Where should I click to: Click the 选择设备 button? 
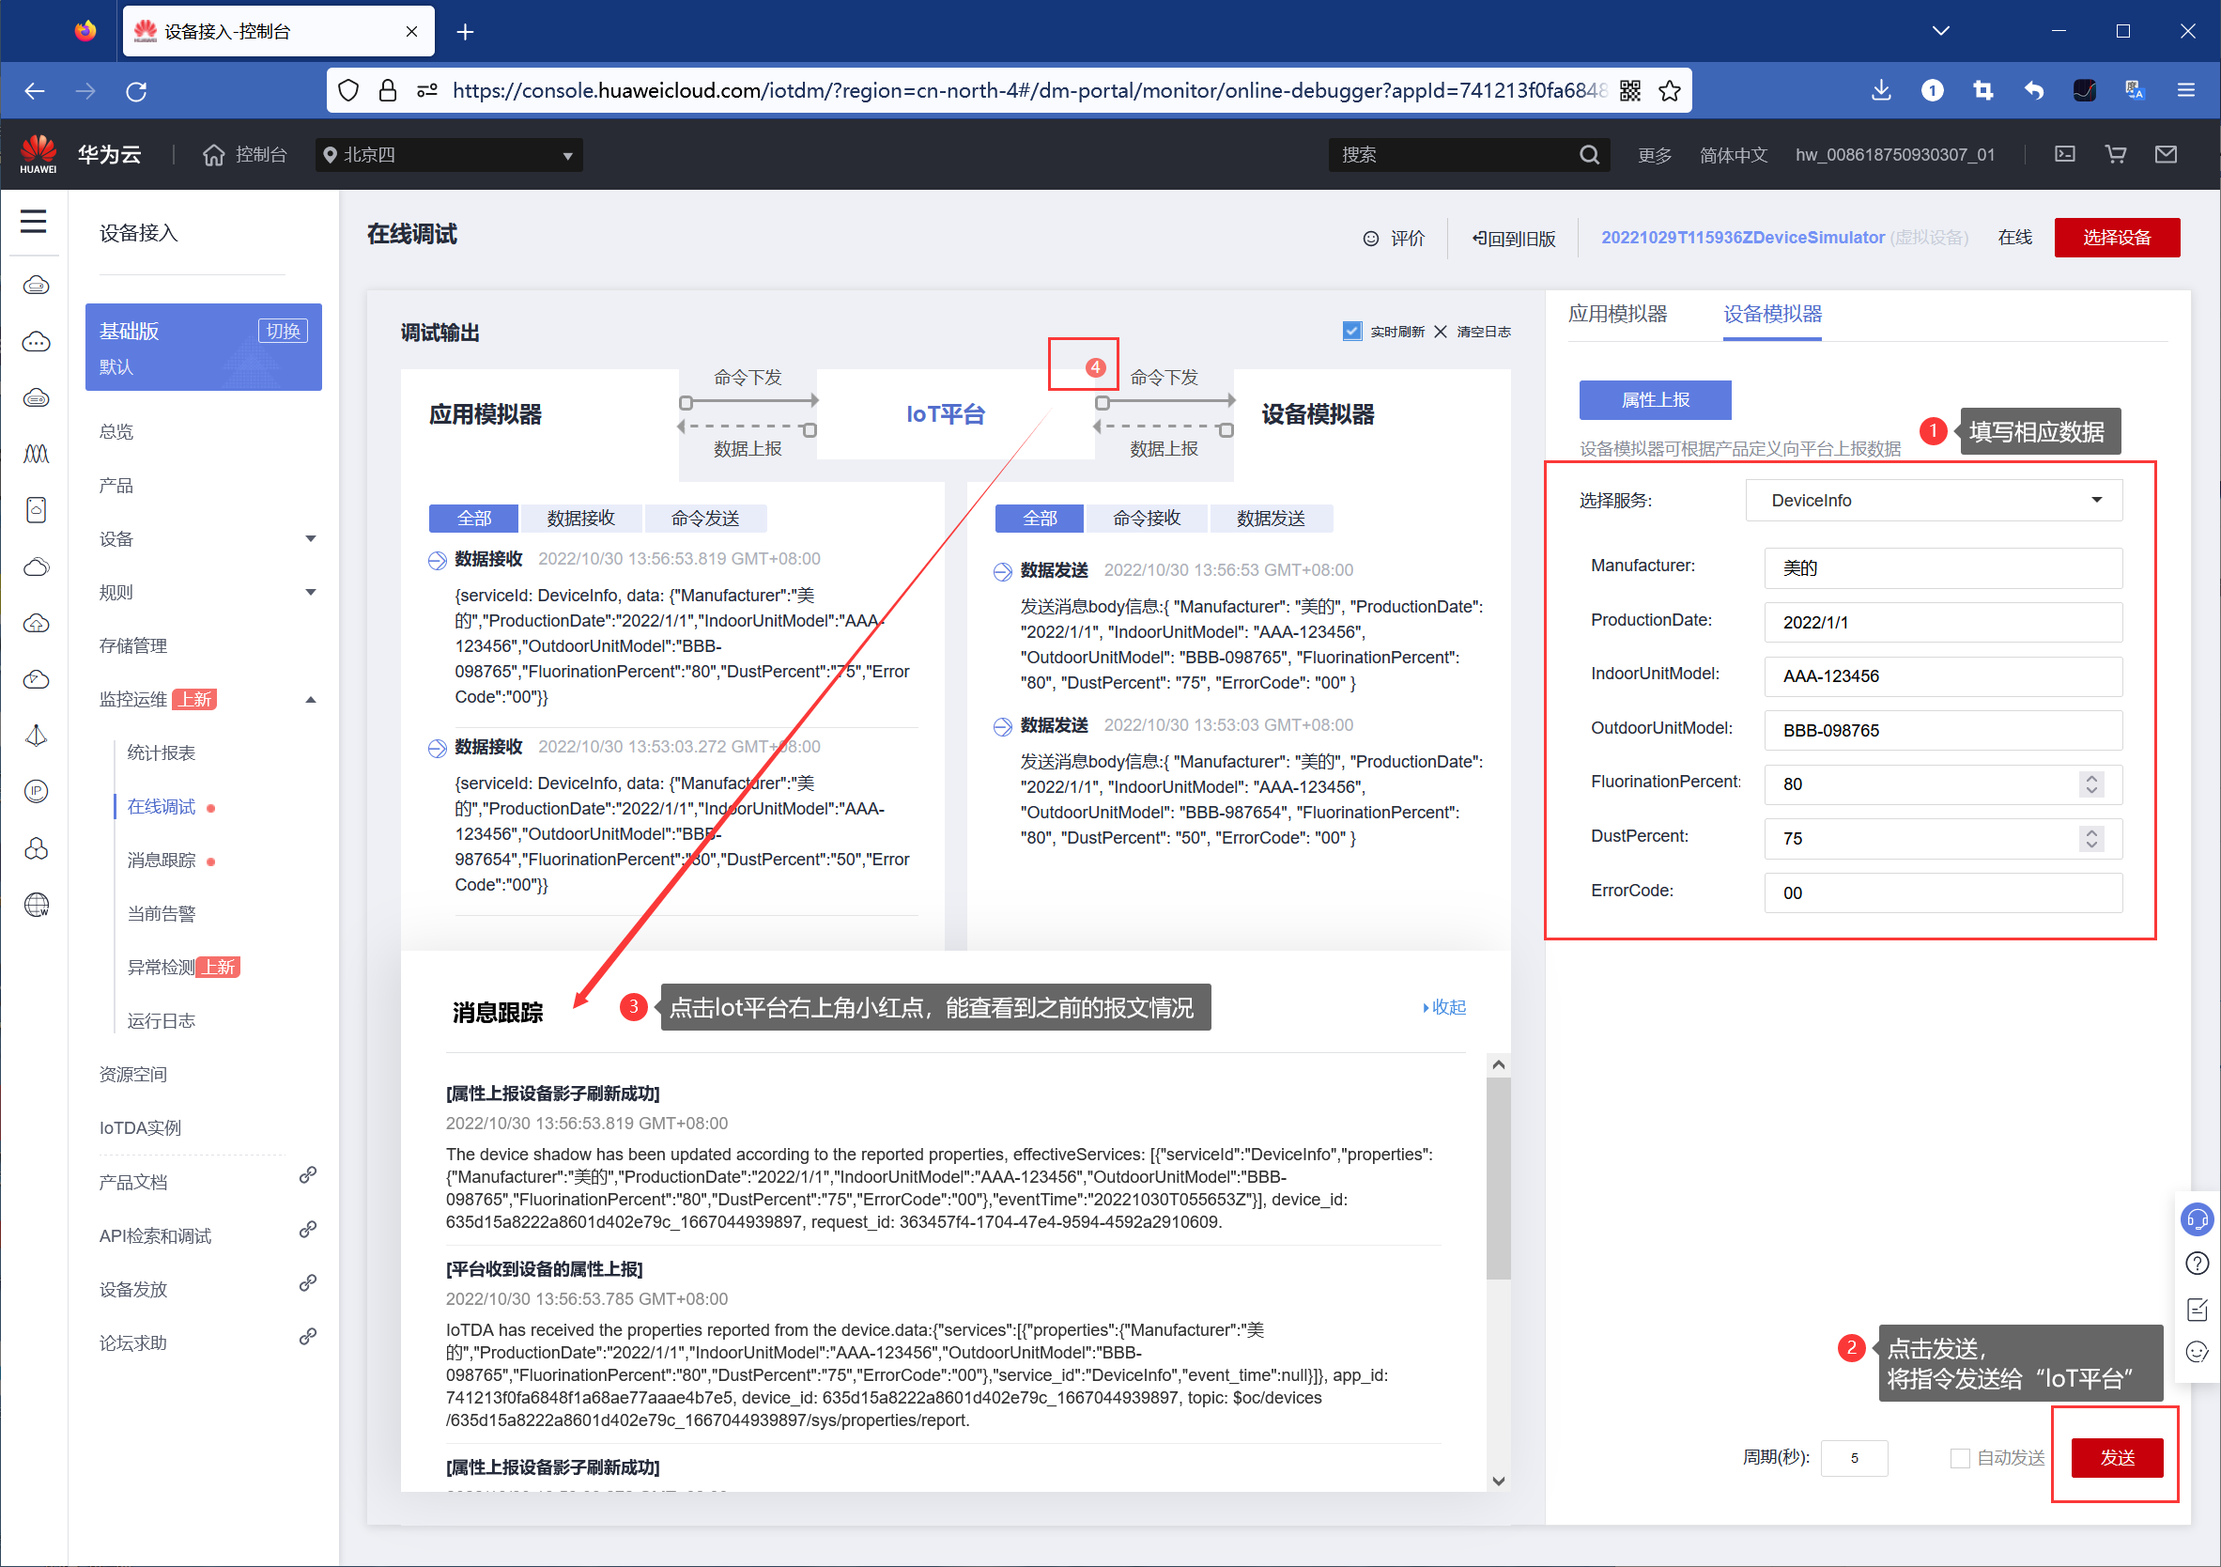[x=2117, y=237]
